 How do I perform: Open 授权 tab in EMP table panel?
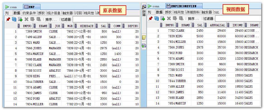41,13
